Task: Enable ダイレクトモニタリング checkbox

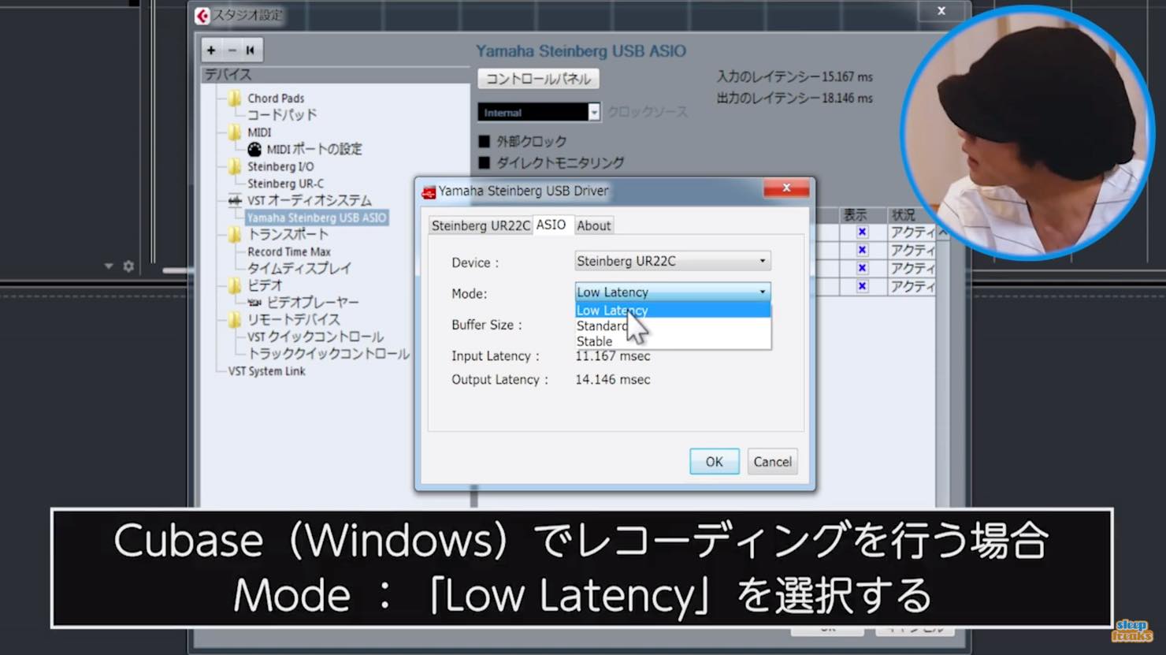Action: 485,163
